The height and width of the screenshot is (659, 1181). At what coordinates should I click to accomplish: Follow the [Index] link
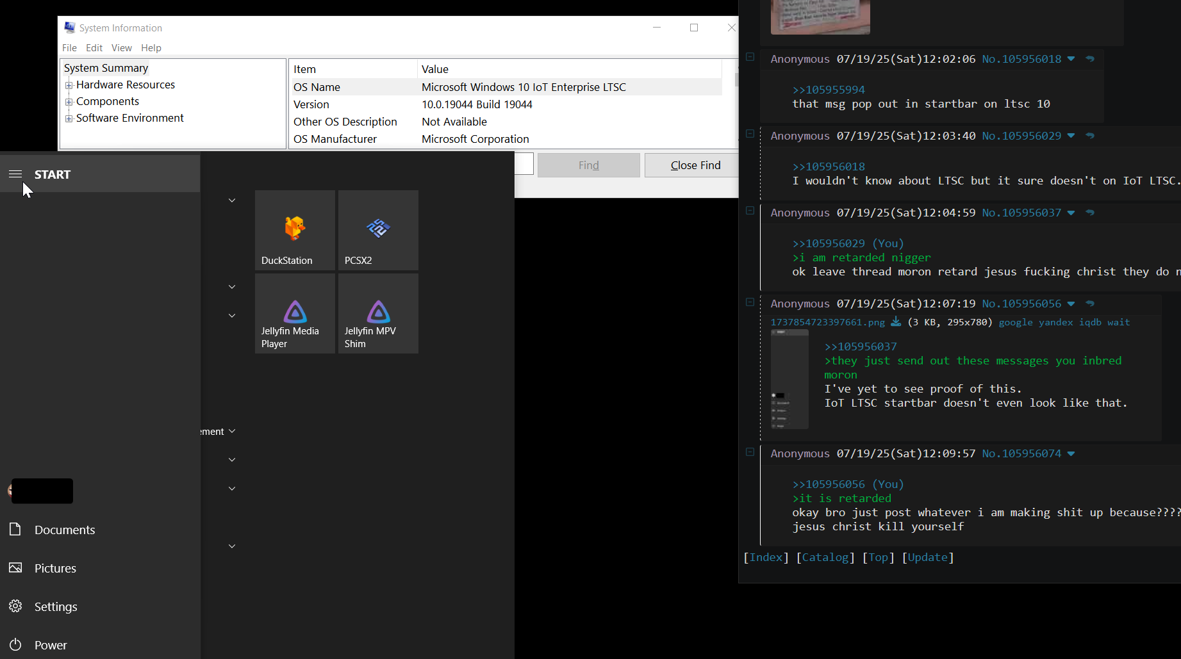(x=766, y=557)
